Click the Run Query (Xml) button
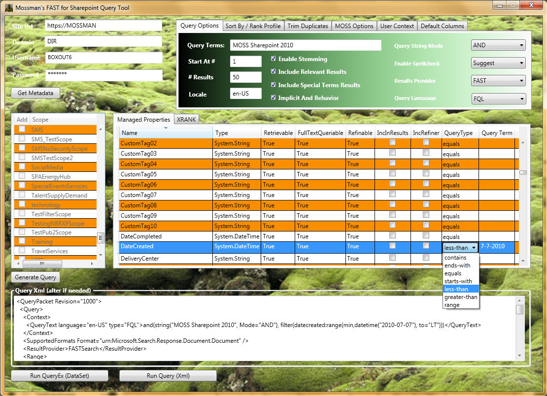Image resolution: width=547 pixels, height=396 pixels. [168, 376]
